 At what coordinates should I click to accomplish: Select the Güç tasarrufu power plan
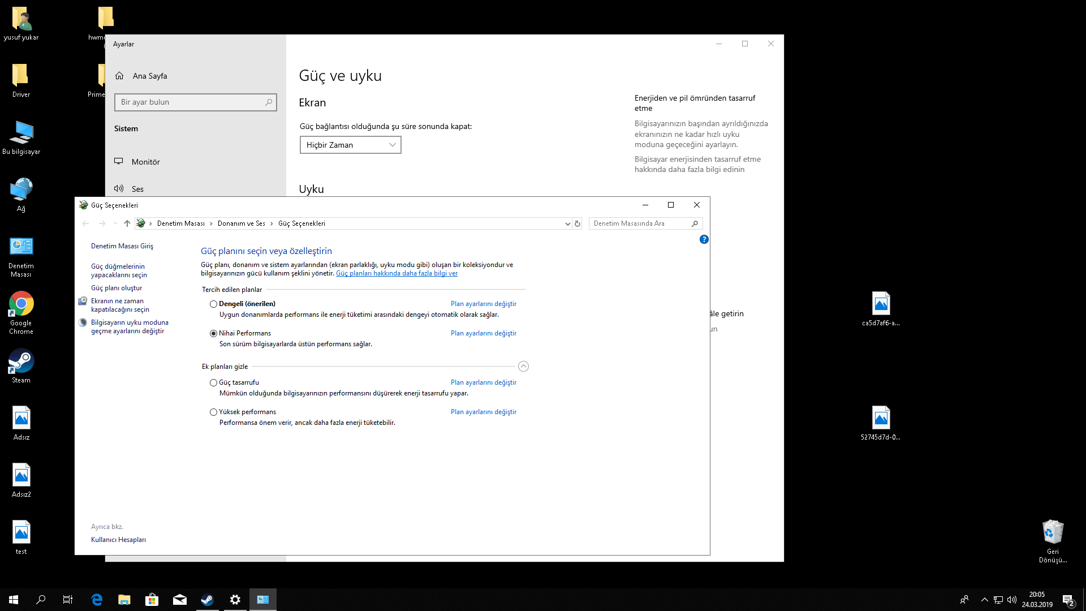point(213,383)
